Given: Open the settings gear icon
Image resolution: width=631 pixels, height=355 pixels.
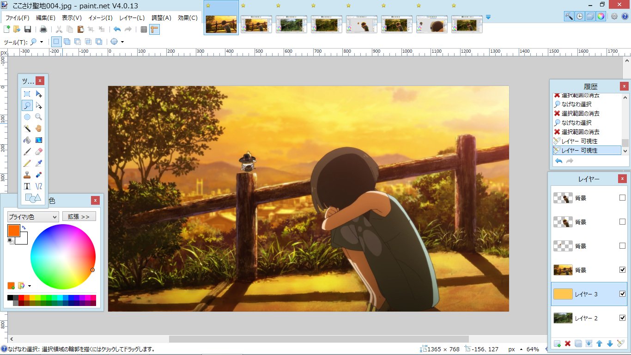Looking at the screenshot, I should pos(614,17).
